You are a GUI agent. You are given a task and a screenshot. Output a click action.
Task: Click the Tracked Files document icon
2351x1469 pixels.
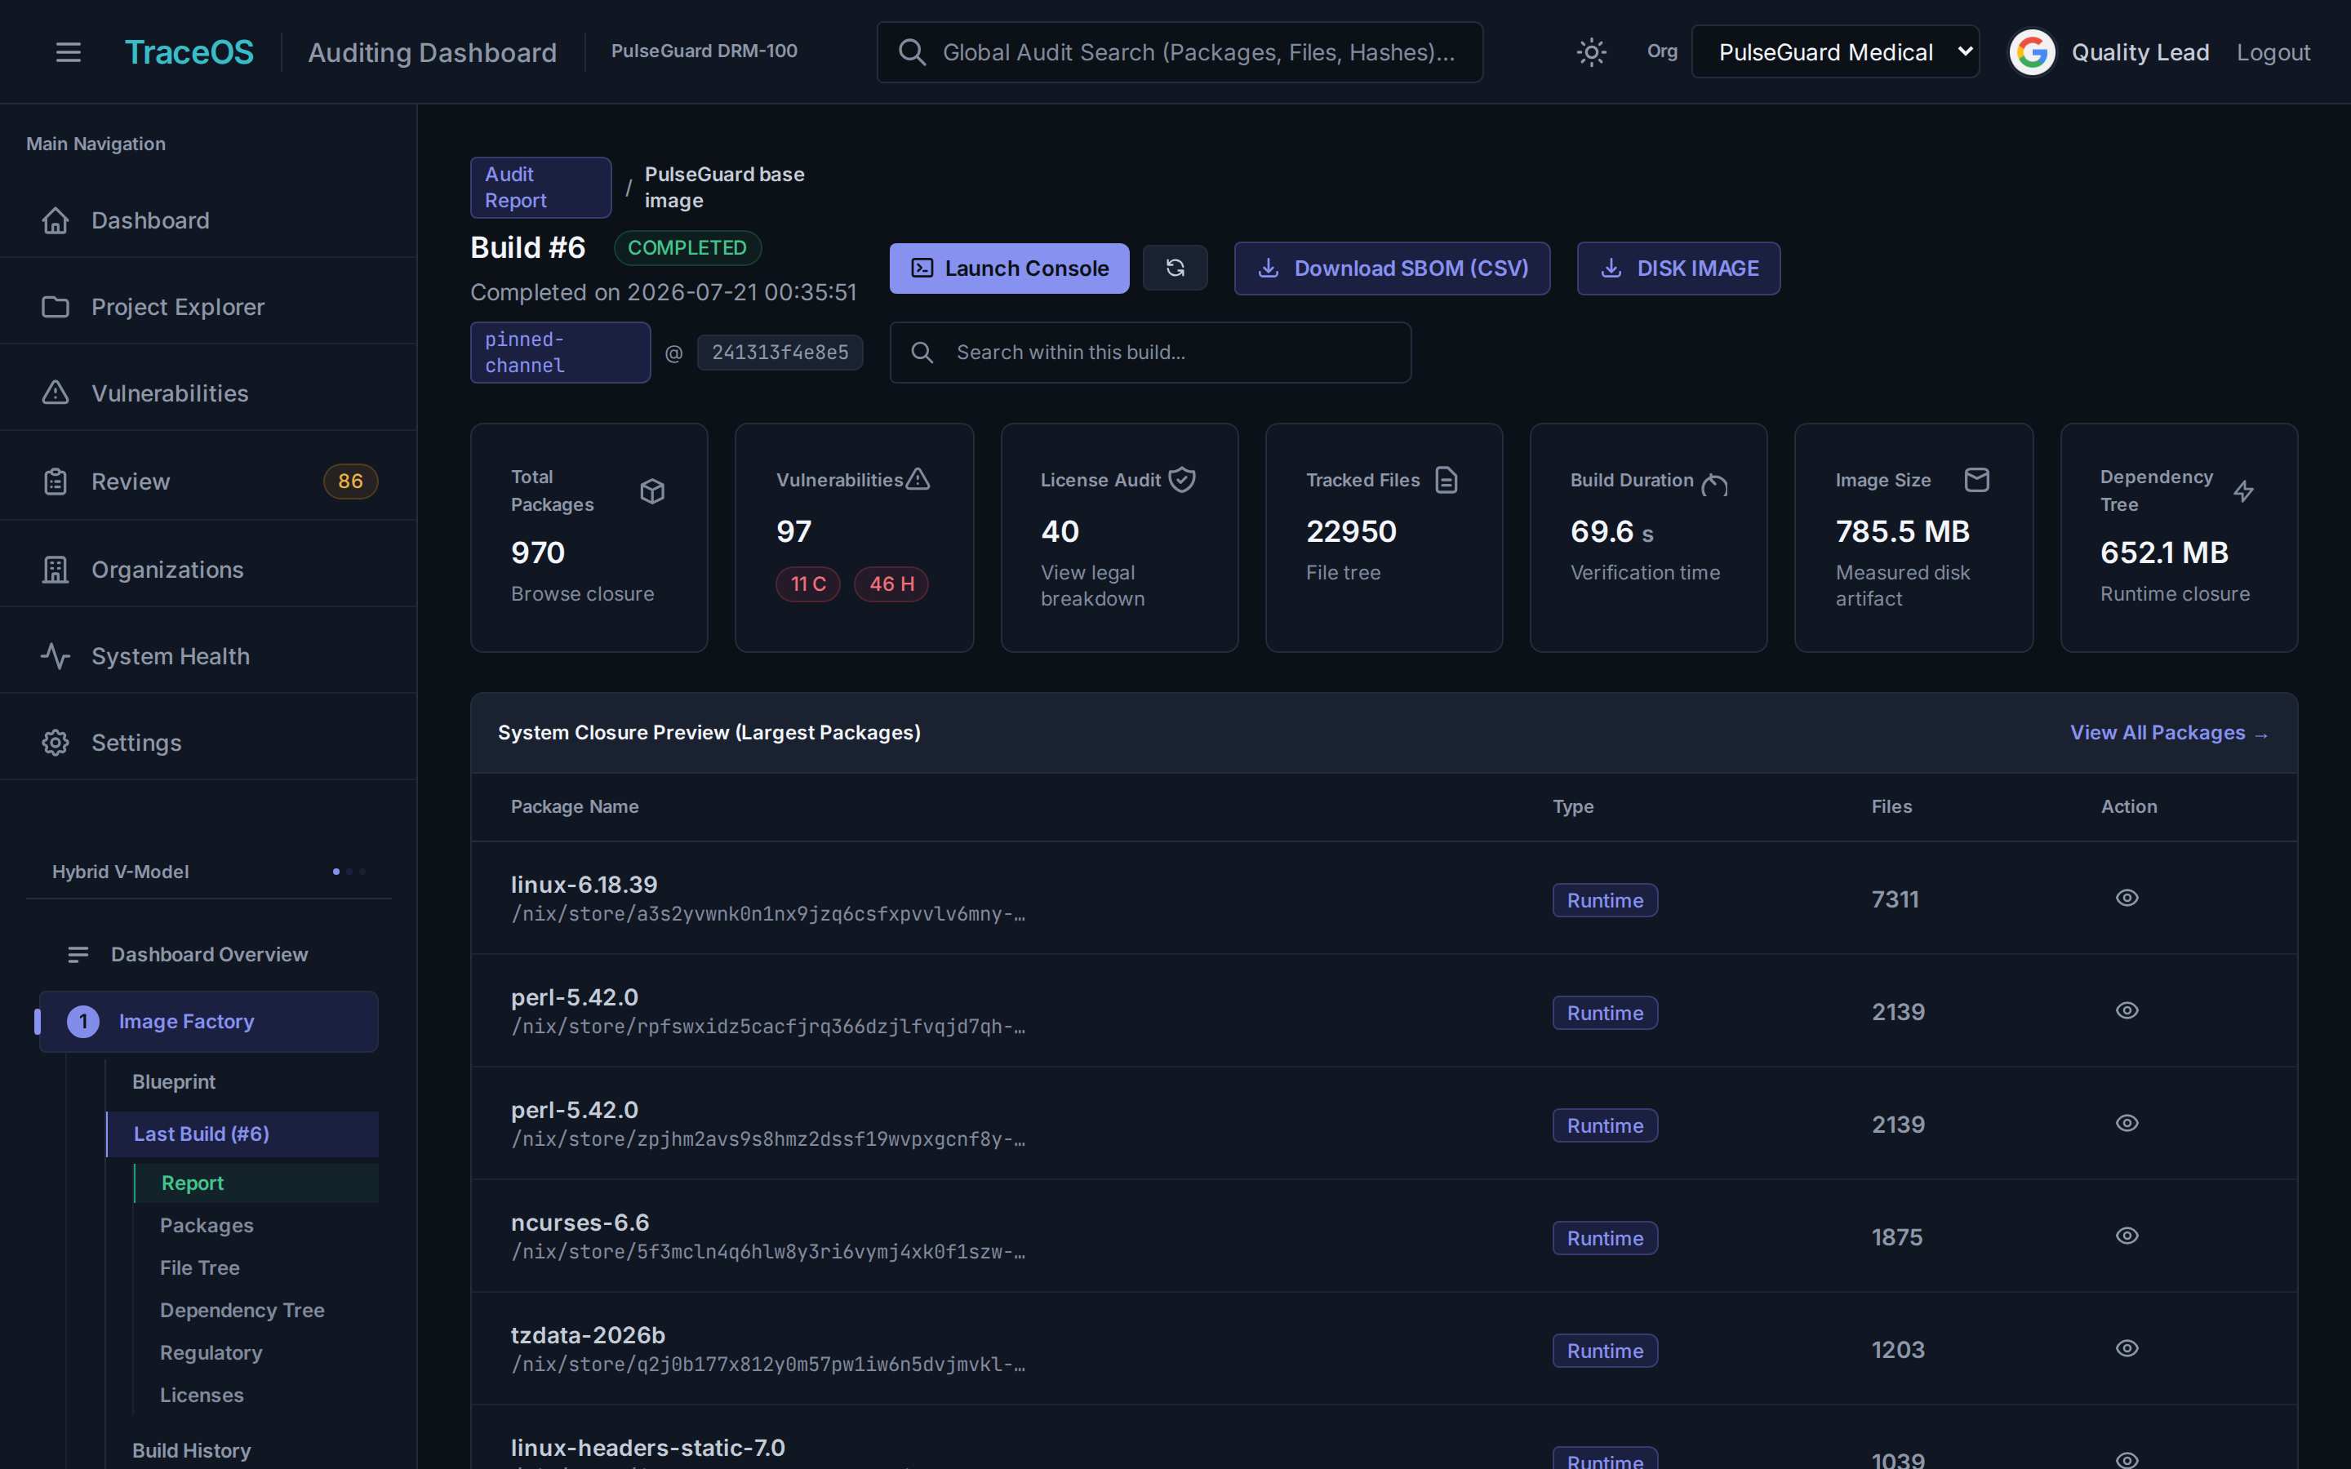point(1447,480)
